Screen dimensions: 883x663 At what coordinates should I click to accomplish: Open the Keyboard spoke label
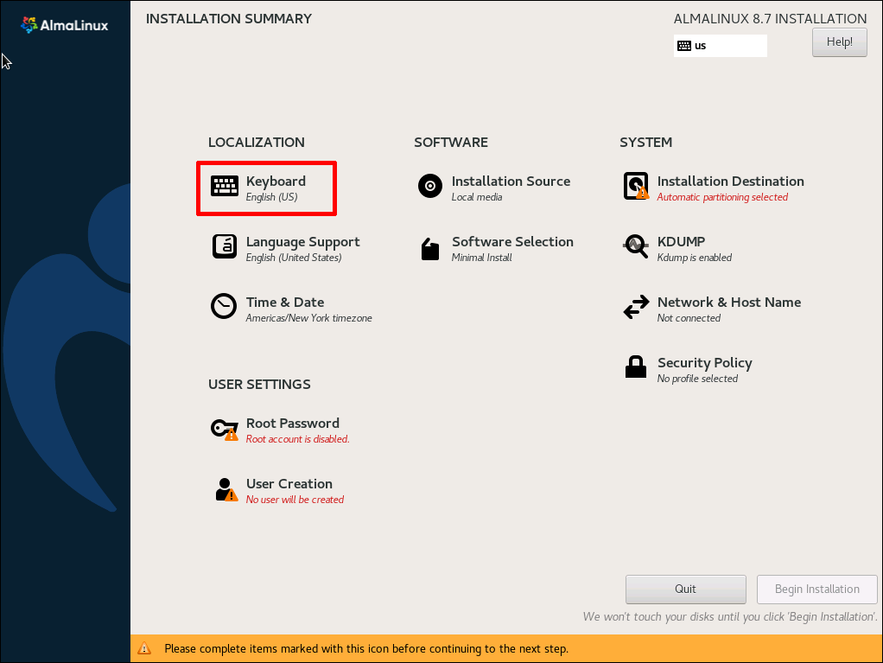coord(276,182)
